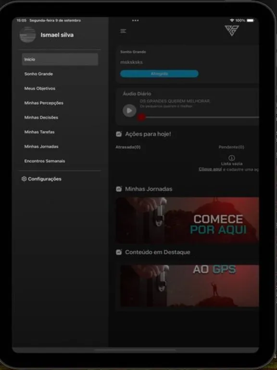The image size is (277, 370).
Task: Navigate to Minhas Decisões
Action: coord(41,118)
